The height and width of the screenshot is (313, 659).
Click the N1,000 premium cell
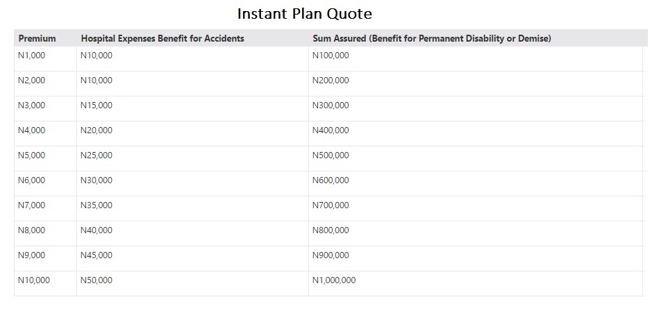pos(31,56)
